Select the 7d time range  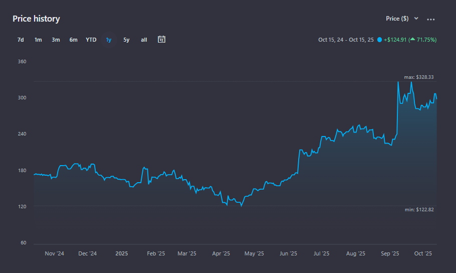[21, 40]
